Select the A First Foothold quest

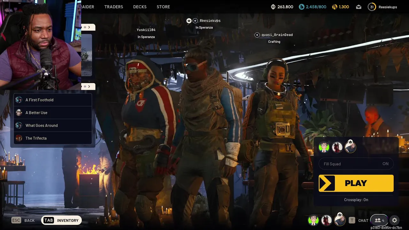tap(53, 100)
